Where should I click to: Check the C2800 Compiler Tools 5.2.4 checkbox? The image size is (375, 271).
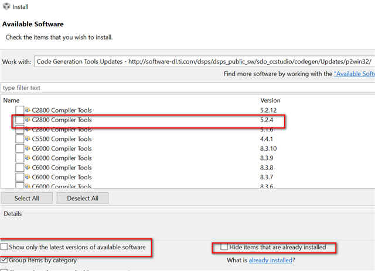pos(19,120)
